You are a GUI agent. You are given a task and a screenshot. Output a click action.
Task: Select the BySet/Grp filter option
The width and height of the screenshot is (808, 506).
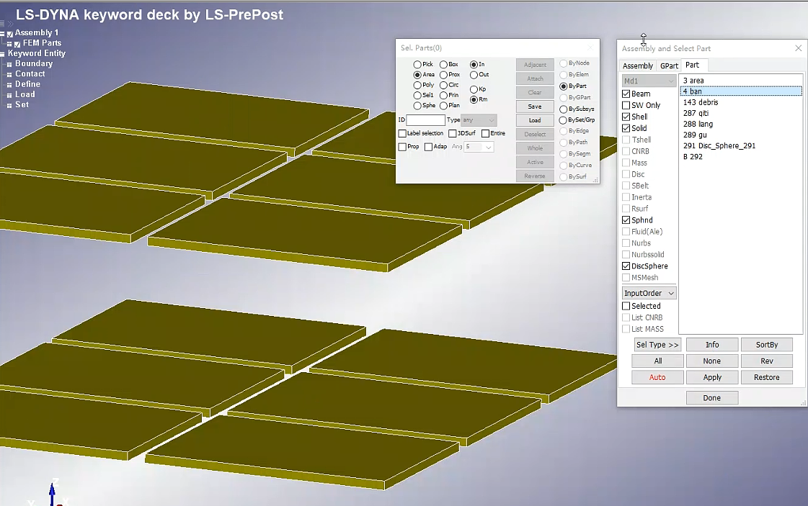click(x=563, y=120)
